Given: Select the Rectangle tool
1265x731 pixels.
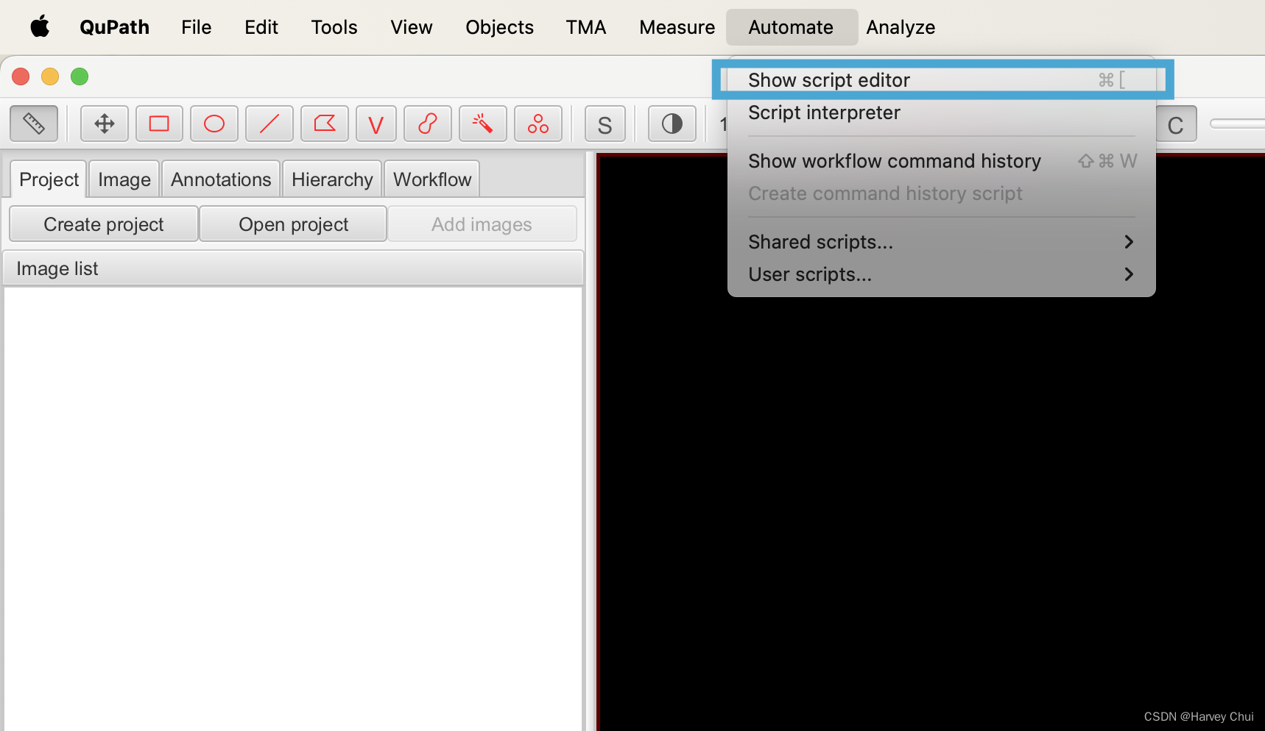Looking at the screenshot, I should pos(159,124).
